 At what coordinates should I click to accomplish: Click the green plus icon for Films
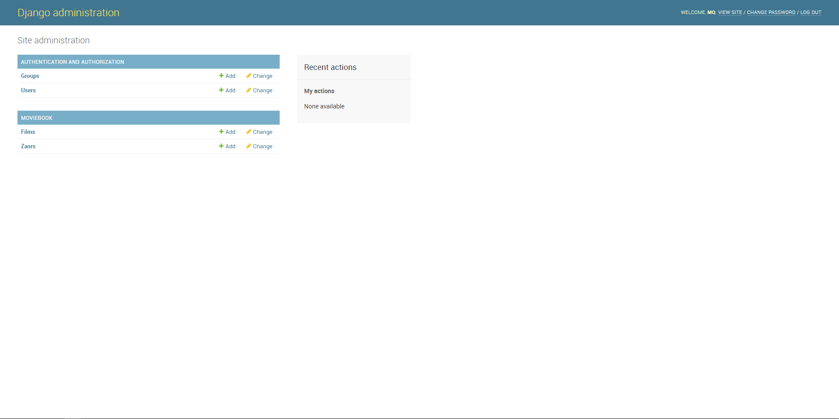221,132
